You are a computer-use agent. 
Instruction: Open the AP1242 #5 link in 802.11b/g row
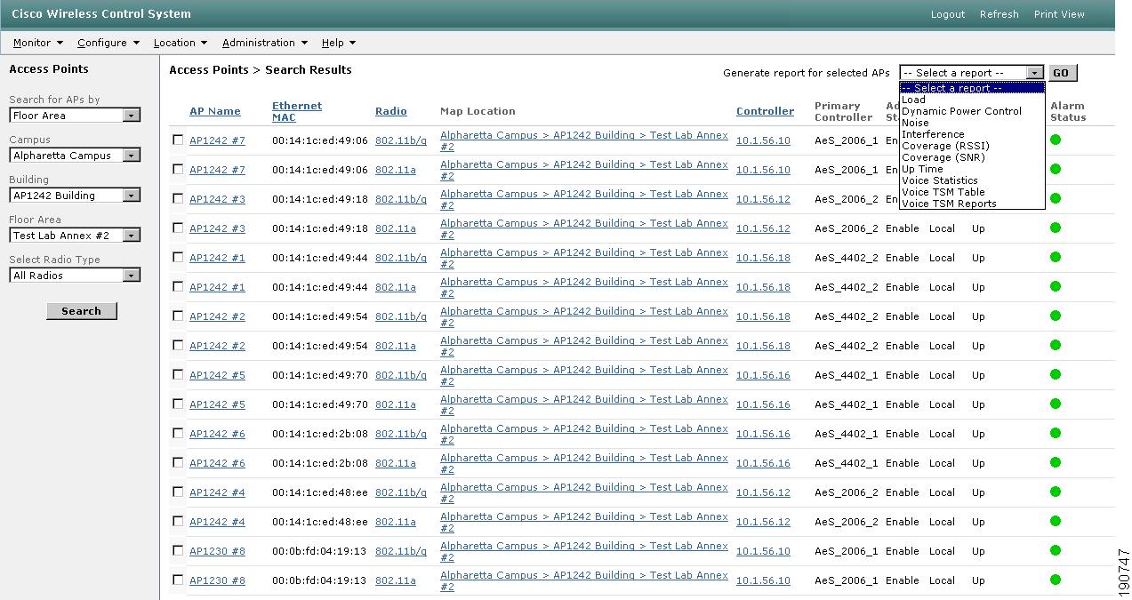coord(217,375)
